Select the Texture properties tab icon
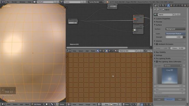 185,5
